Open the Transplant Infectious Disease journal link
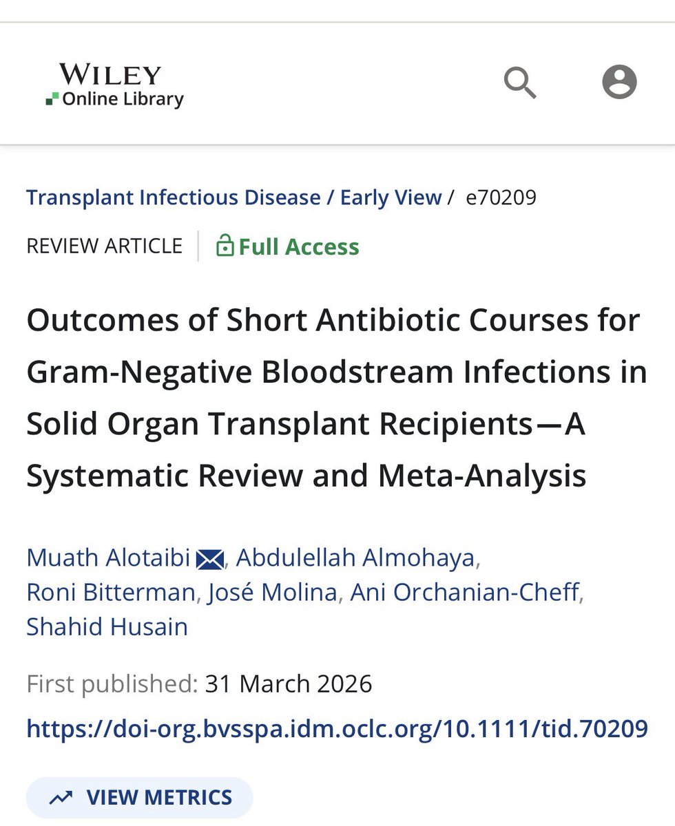Viewport: 675px width, 826px height. click(x=174, y=198)
